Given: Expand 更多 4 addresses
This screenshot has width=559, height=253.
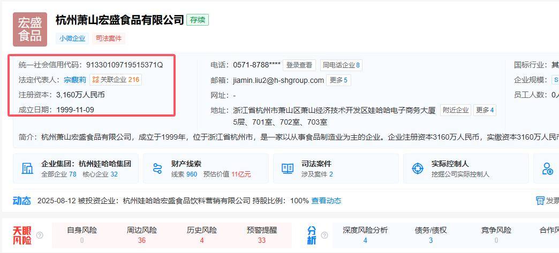Looking at the screenshot, I should pos(485,110).
